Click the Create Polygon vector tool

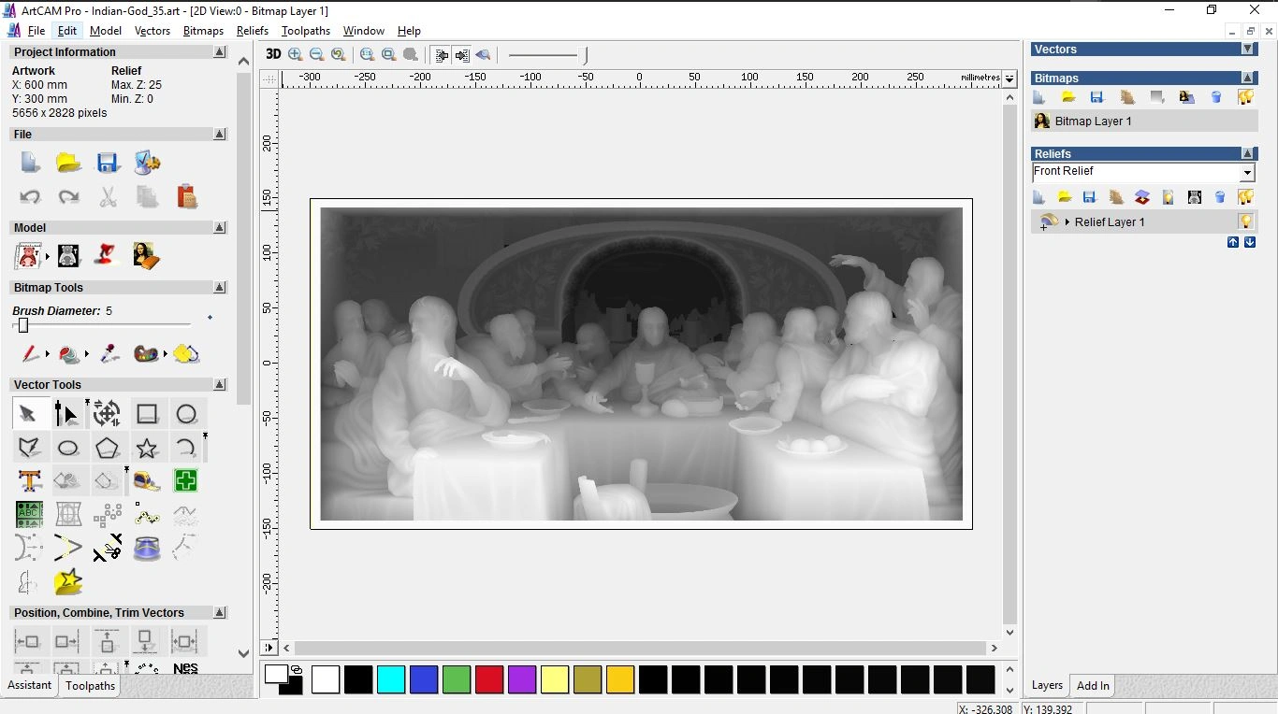point(108,448)
